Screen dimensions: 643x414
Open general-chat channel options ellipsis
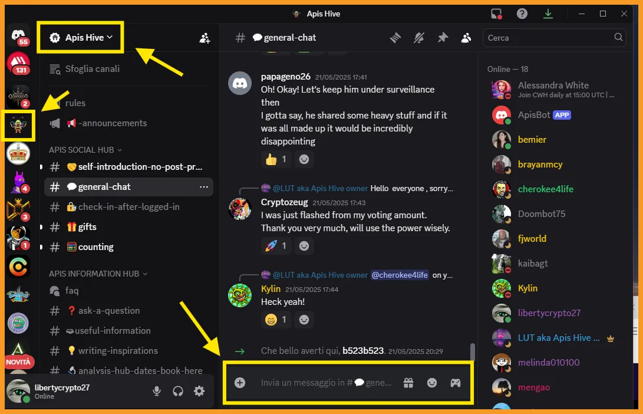[x=204, y=187]
